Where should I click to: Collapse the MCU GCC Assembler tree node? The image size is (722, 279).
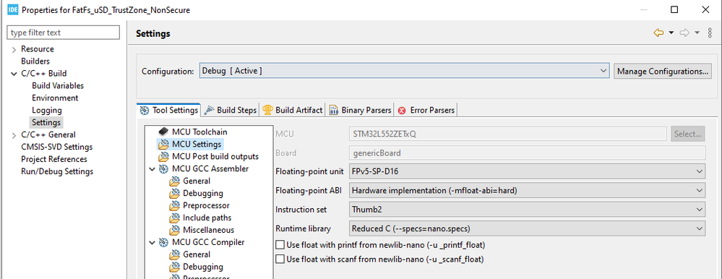click(x=152, y=169)
